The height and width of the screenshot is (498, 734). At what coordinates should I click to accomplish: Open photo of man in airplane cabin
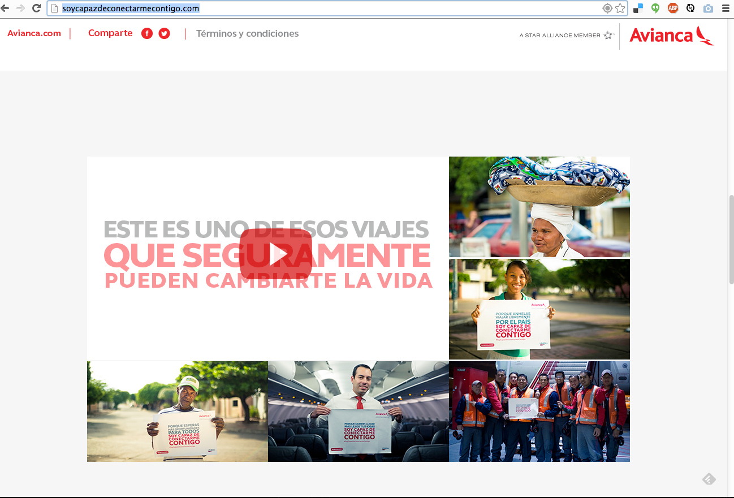pos(358,412)
